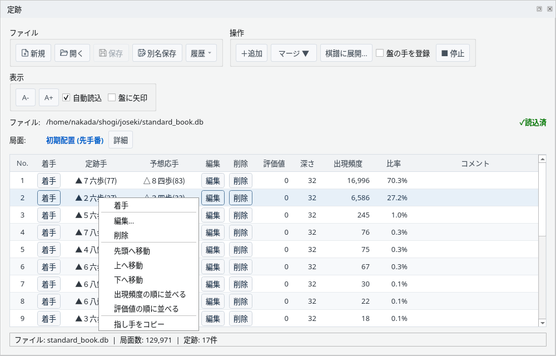The width and height of the screenshot is (556, 356).
Task: Decrease font size with A- button
Action: coord(26,97)
